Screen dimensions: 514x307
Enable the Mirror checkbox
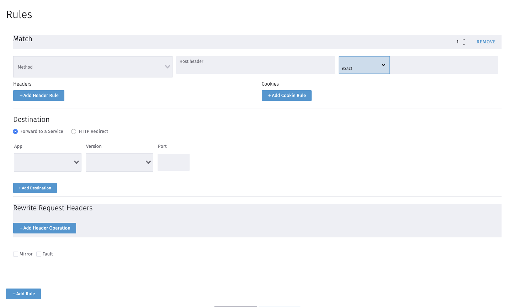point(16,254)
